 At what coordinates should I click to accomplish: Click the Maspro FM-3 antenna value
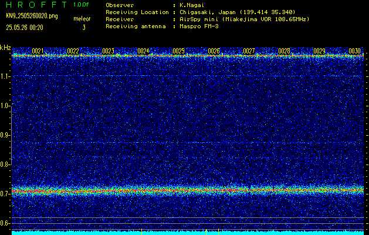[x=199, y=26]
